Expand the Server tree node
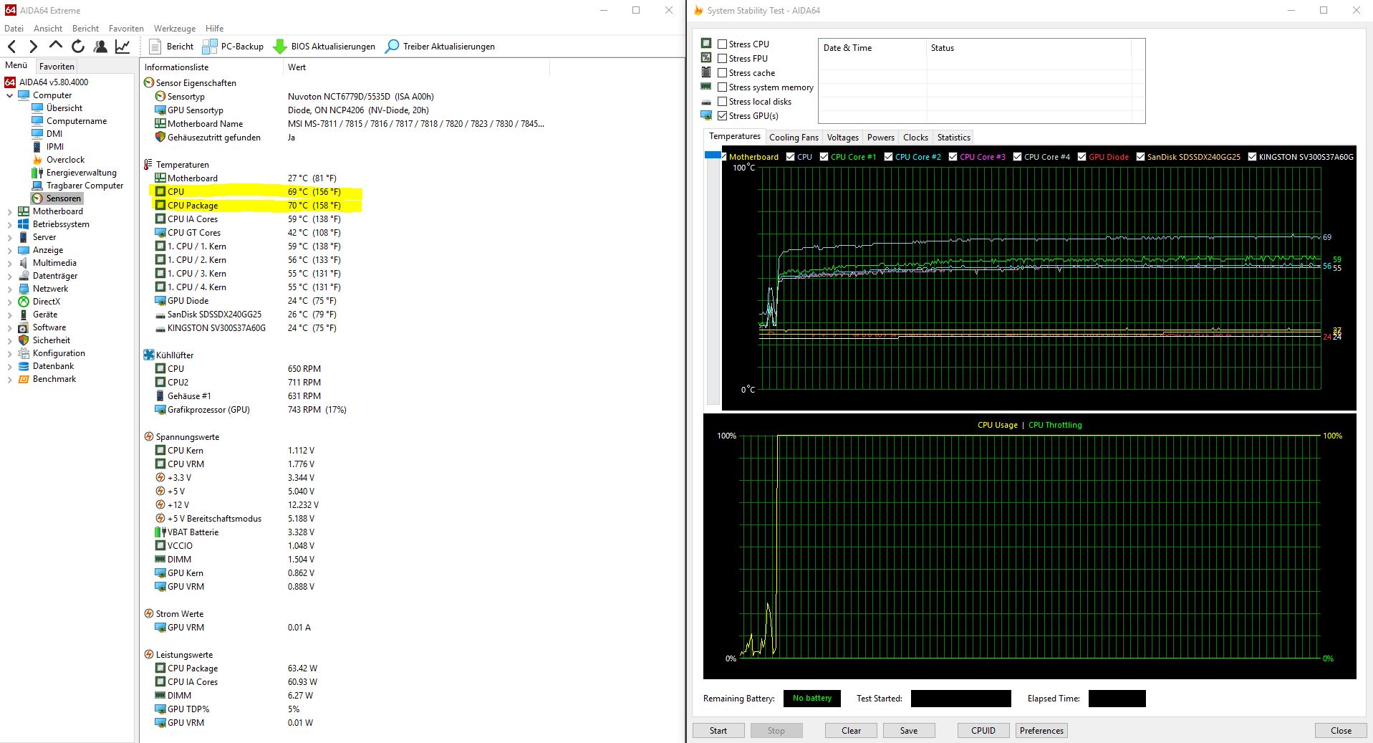The image size is (1373, 743). (9, 237)
